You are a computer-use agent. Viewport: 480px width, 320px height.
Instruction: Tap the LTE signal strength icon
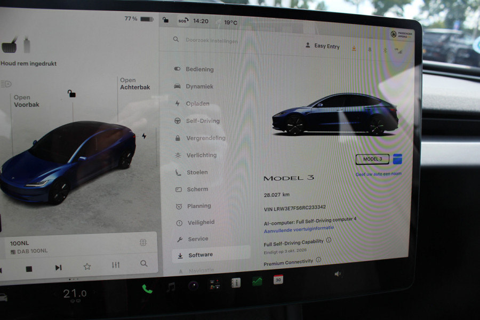[x=398, y=51]
